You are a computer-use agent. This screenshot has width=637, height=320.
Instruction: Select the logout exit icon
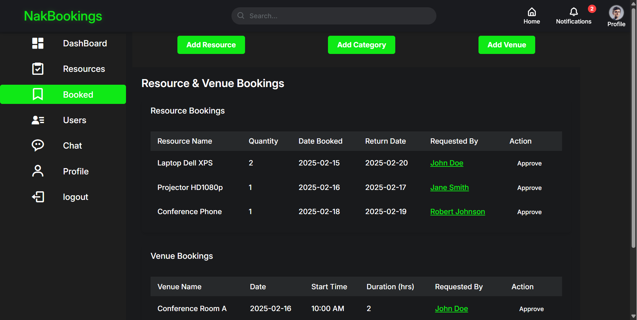37,197
